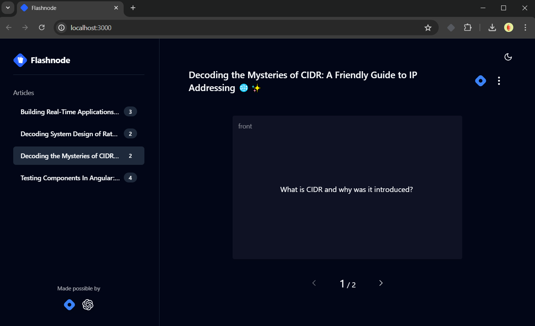Screen dimensions: 535x326
Task: Open the Flashnode icon next to the article title
Action: [480, 81]
